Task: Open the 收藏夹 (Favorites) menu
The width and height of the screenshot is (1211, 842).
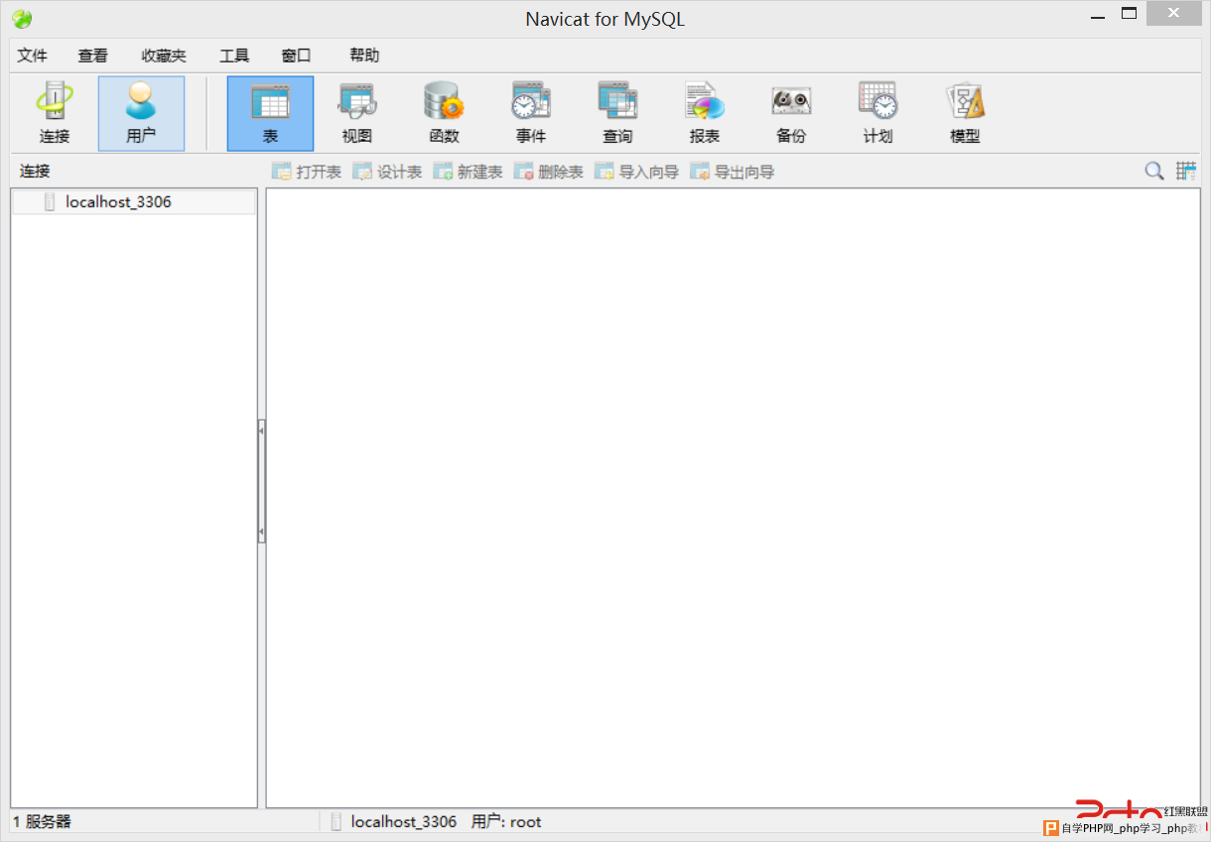Action: tap(164, 56)
